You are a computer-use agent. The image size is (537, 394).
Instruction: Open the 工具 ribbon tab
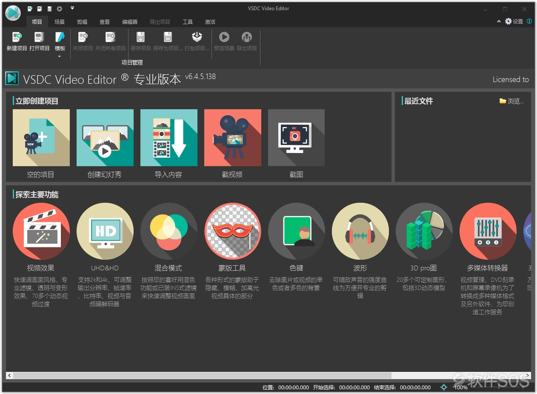pos(188,22)
